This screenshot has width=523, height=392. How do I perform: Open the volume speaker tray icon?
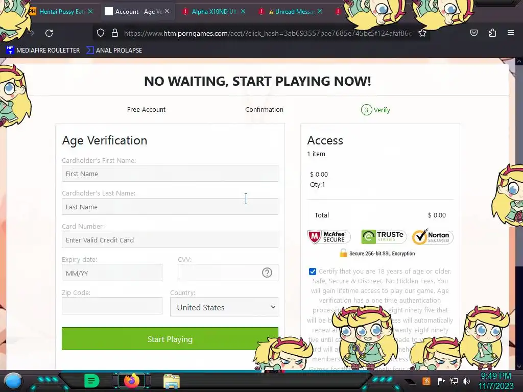pyautogui.click(x=466, y=381)
